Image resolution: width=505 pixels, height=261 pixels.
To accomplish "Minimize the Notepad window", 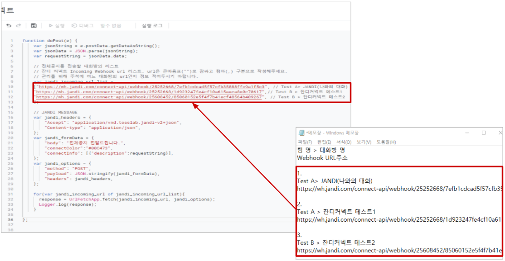I will [466, 133].
